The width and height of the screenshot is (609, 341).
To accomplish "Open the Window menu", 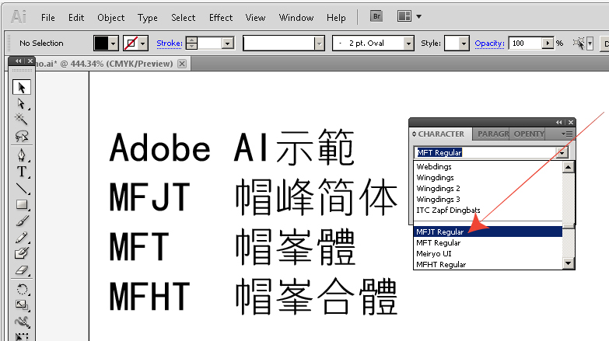I will [x=296, y=18].
